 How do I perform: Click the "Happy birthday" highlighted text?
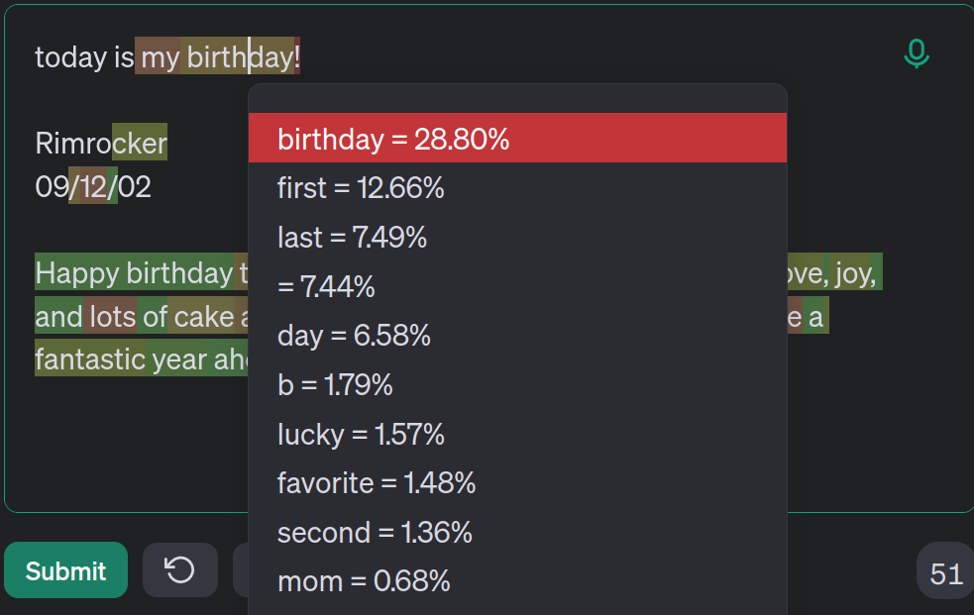[134, 272]
